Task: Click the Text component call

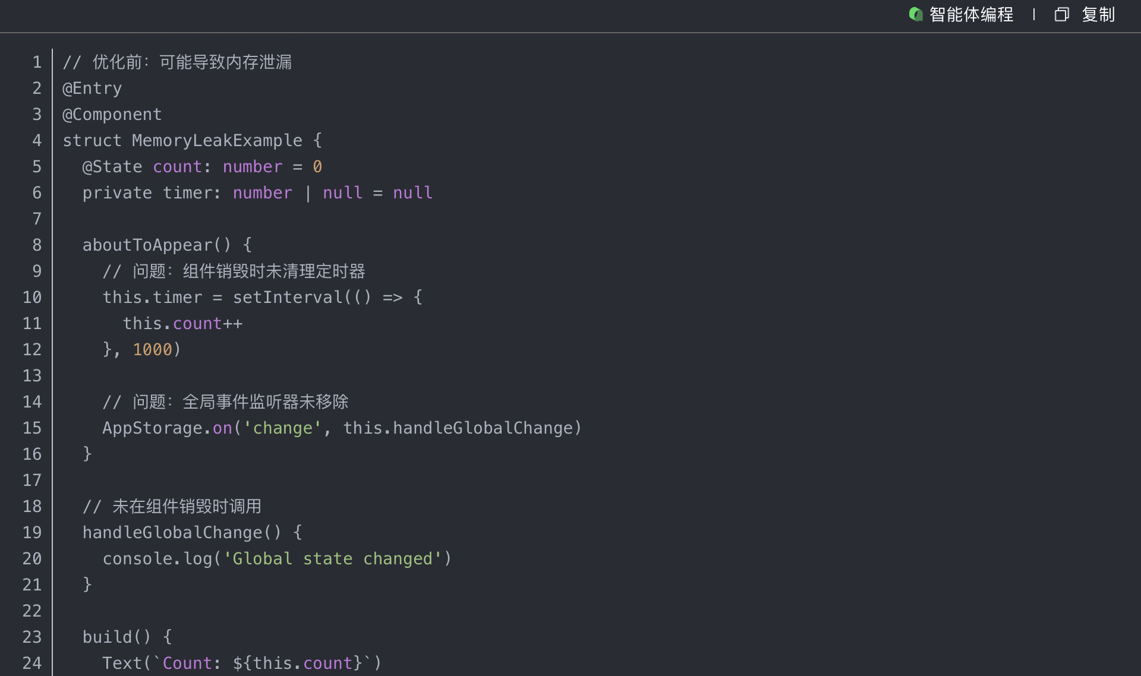Action: 122,664
